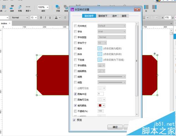Open the 线段颜色 line color swatch in dialog
This screenshot has height=136, width=176.
(x=101, y=71)
